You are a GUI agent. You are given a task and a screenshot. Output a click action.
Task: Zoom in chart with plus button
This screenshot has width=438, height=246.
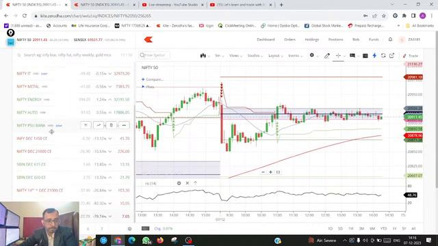click(x=270, y=172)
